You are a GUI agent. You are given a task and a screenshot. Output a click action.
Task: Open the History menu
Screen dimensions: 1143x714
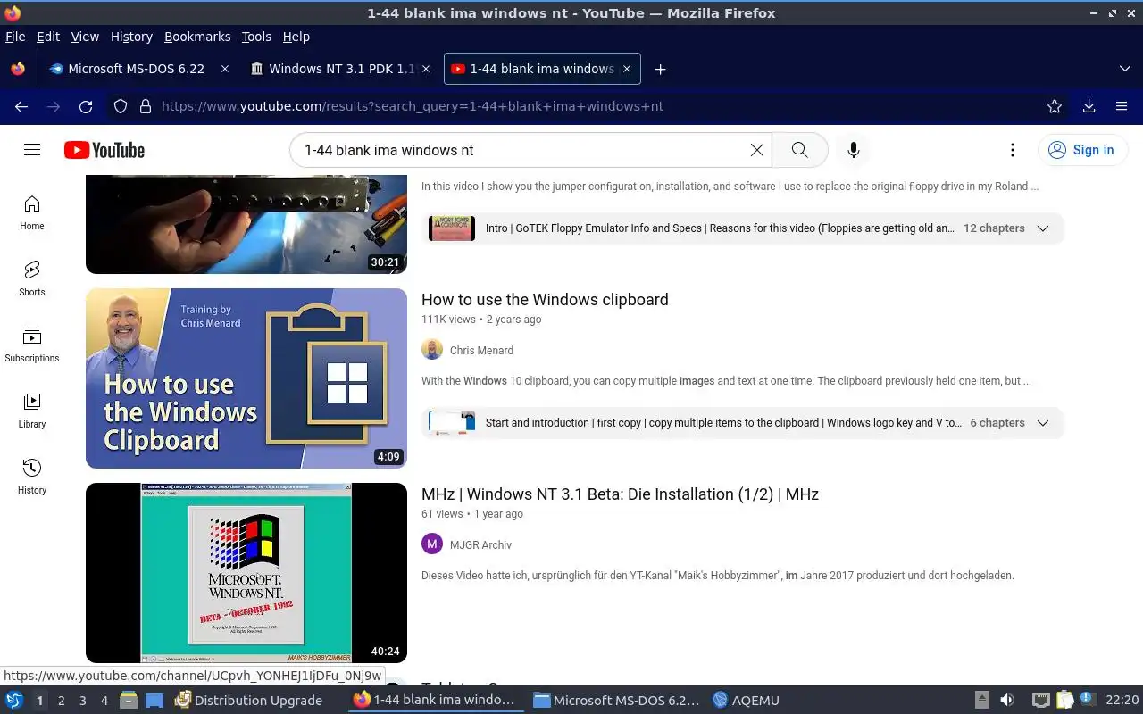point(131,37)
